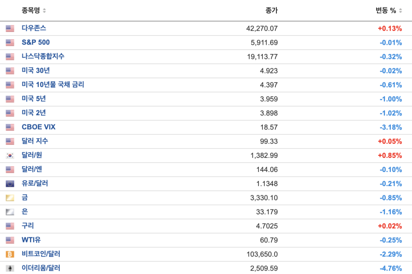Click the -3.18% change for CBOE VIX

click(391, 127)
